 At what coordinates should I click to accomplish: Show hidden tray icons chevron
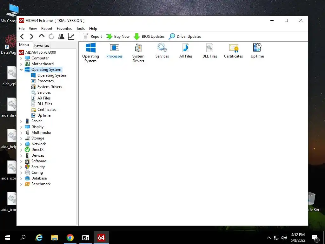pyautogui.click(x=269, y=238)
